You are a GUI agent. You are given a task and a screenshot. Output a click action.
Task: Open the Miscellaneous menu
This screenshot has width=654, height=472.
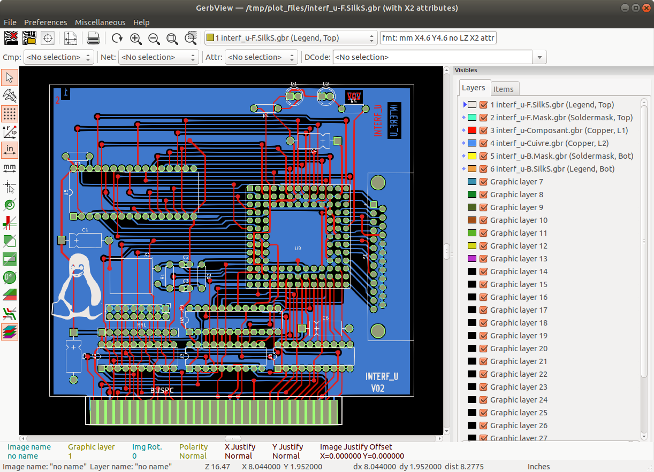[x=100, y=22]
